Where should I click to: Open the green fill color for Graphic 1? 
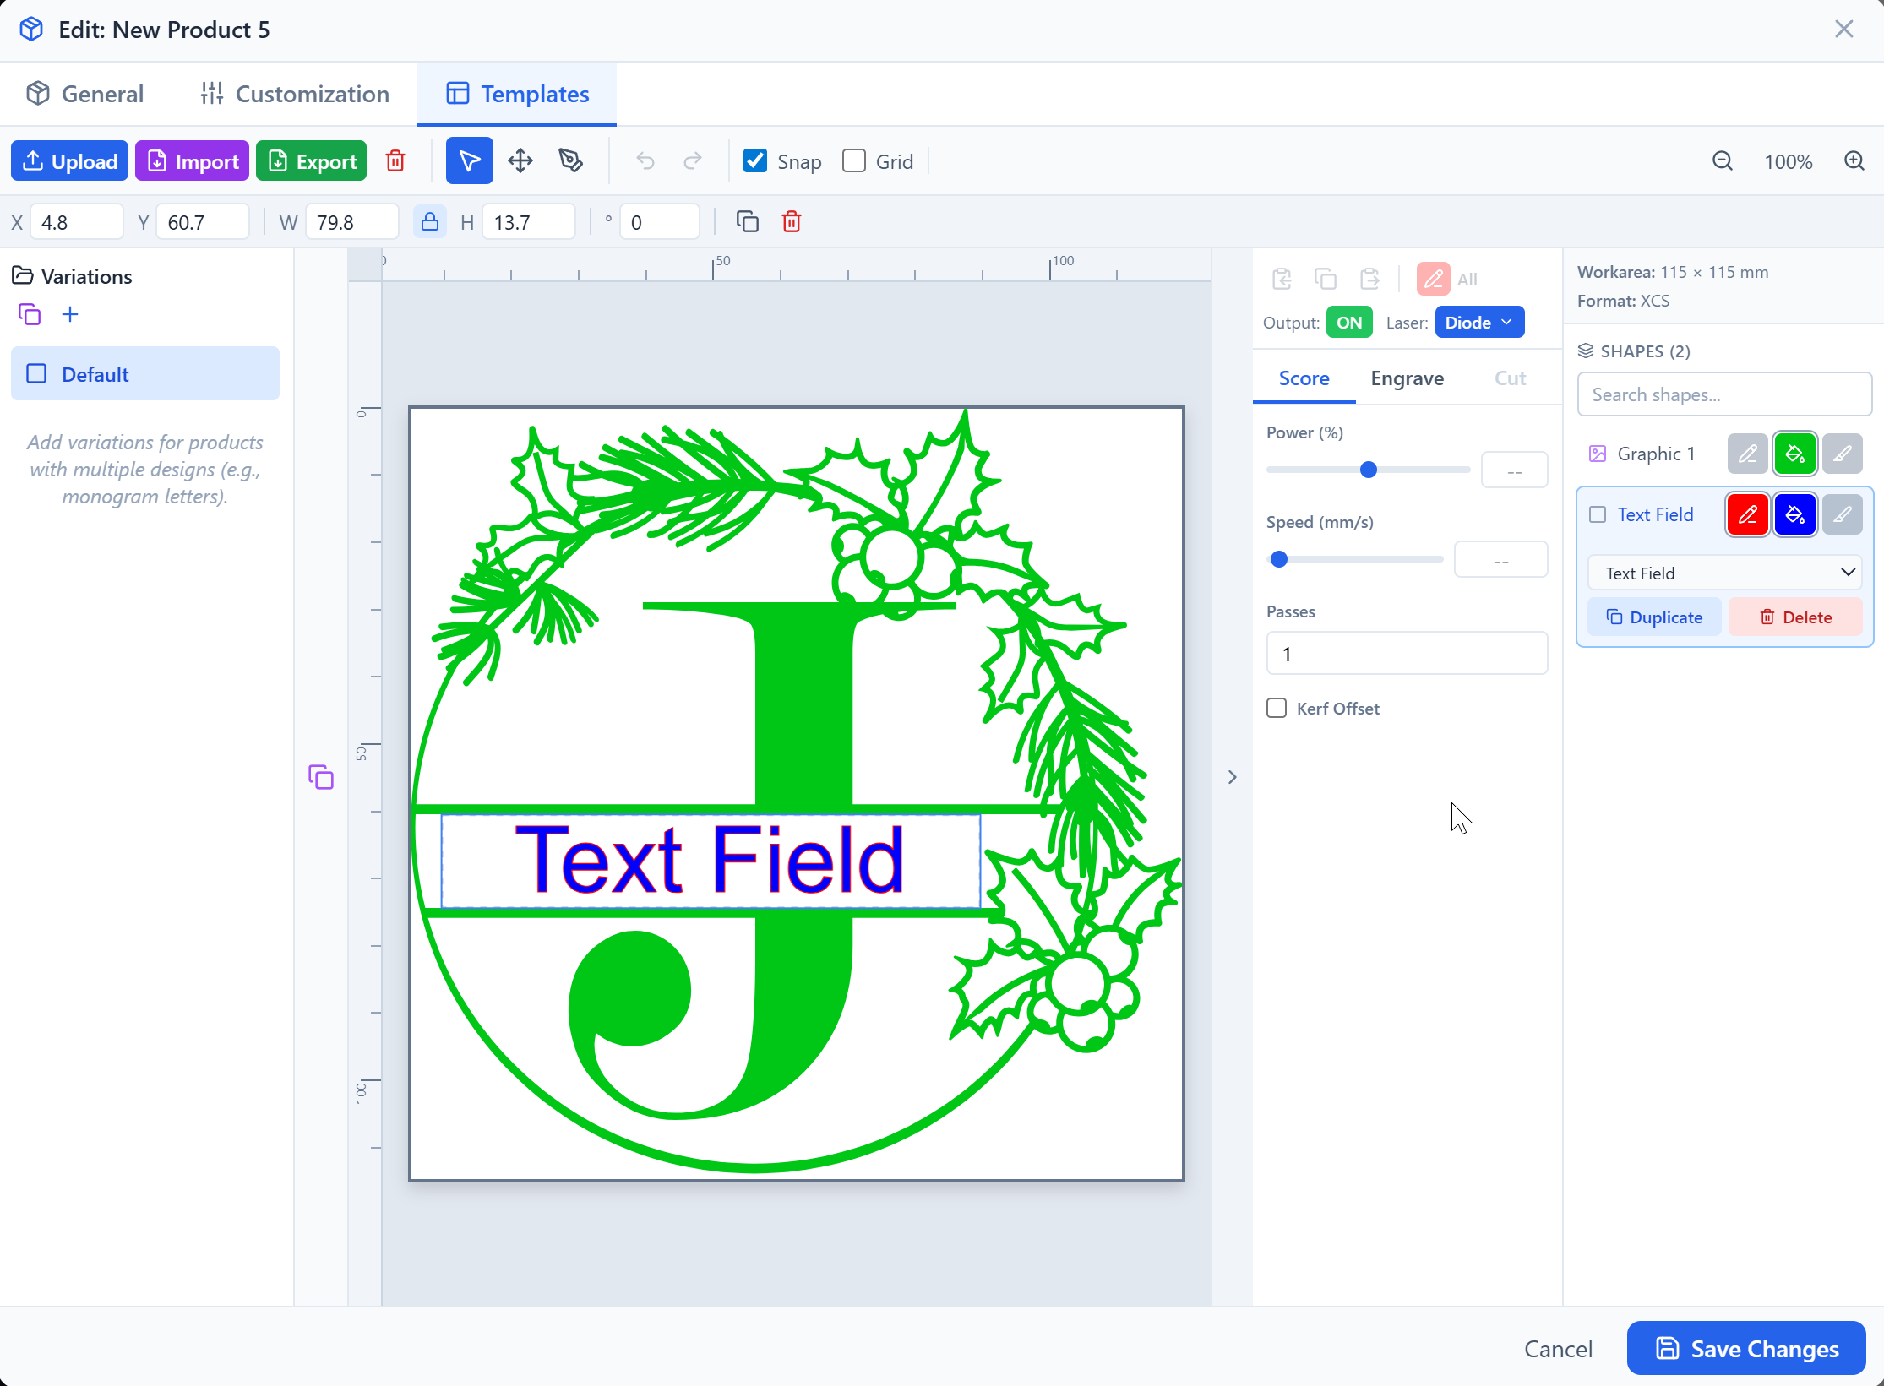click(x=1795, y=454)
